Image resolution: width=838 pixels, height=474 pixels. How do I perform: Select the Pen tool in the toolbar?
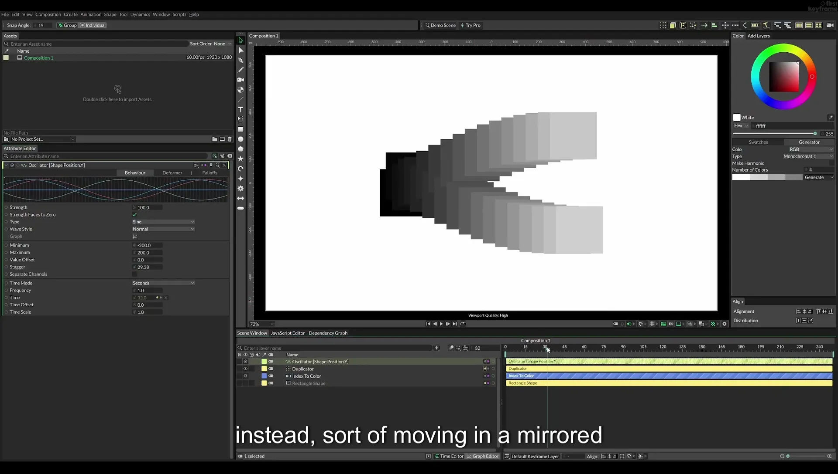click(240, 60)
